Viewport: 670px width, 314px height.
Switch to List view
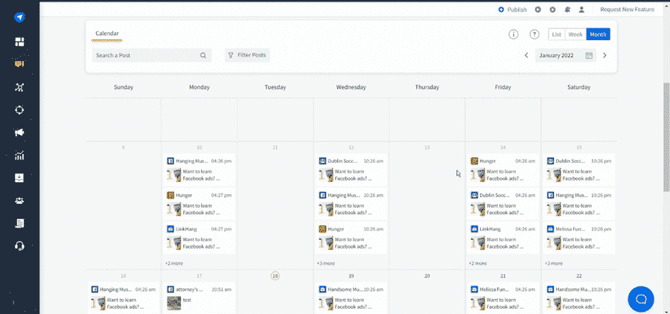(x=557, y=34)
